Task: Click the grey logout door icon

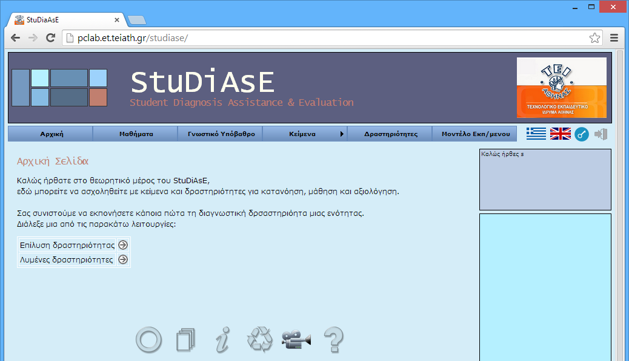Action: pos(601,134)
